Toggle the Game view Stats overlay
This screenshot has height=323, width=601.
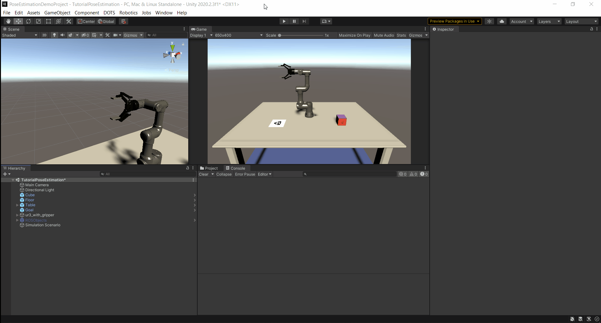click(401, 35)
